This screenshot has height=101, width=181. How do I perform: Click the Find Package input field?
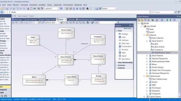pyautogui.click(x=162, y=12)
